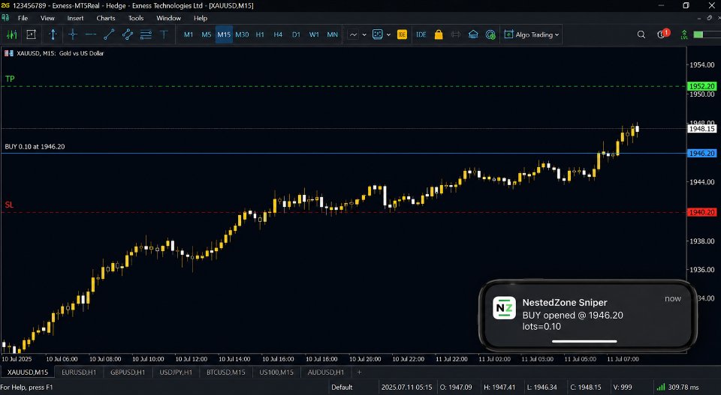Switch timeframe to M30
721x395 pixels.
(x=242, y=34)
